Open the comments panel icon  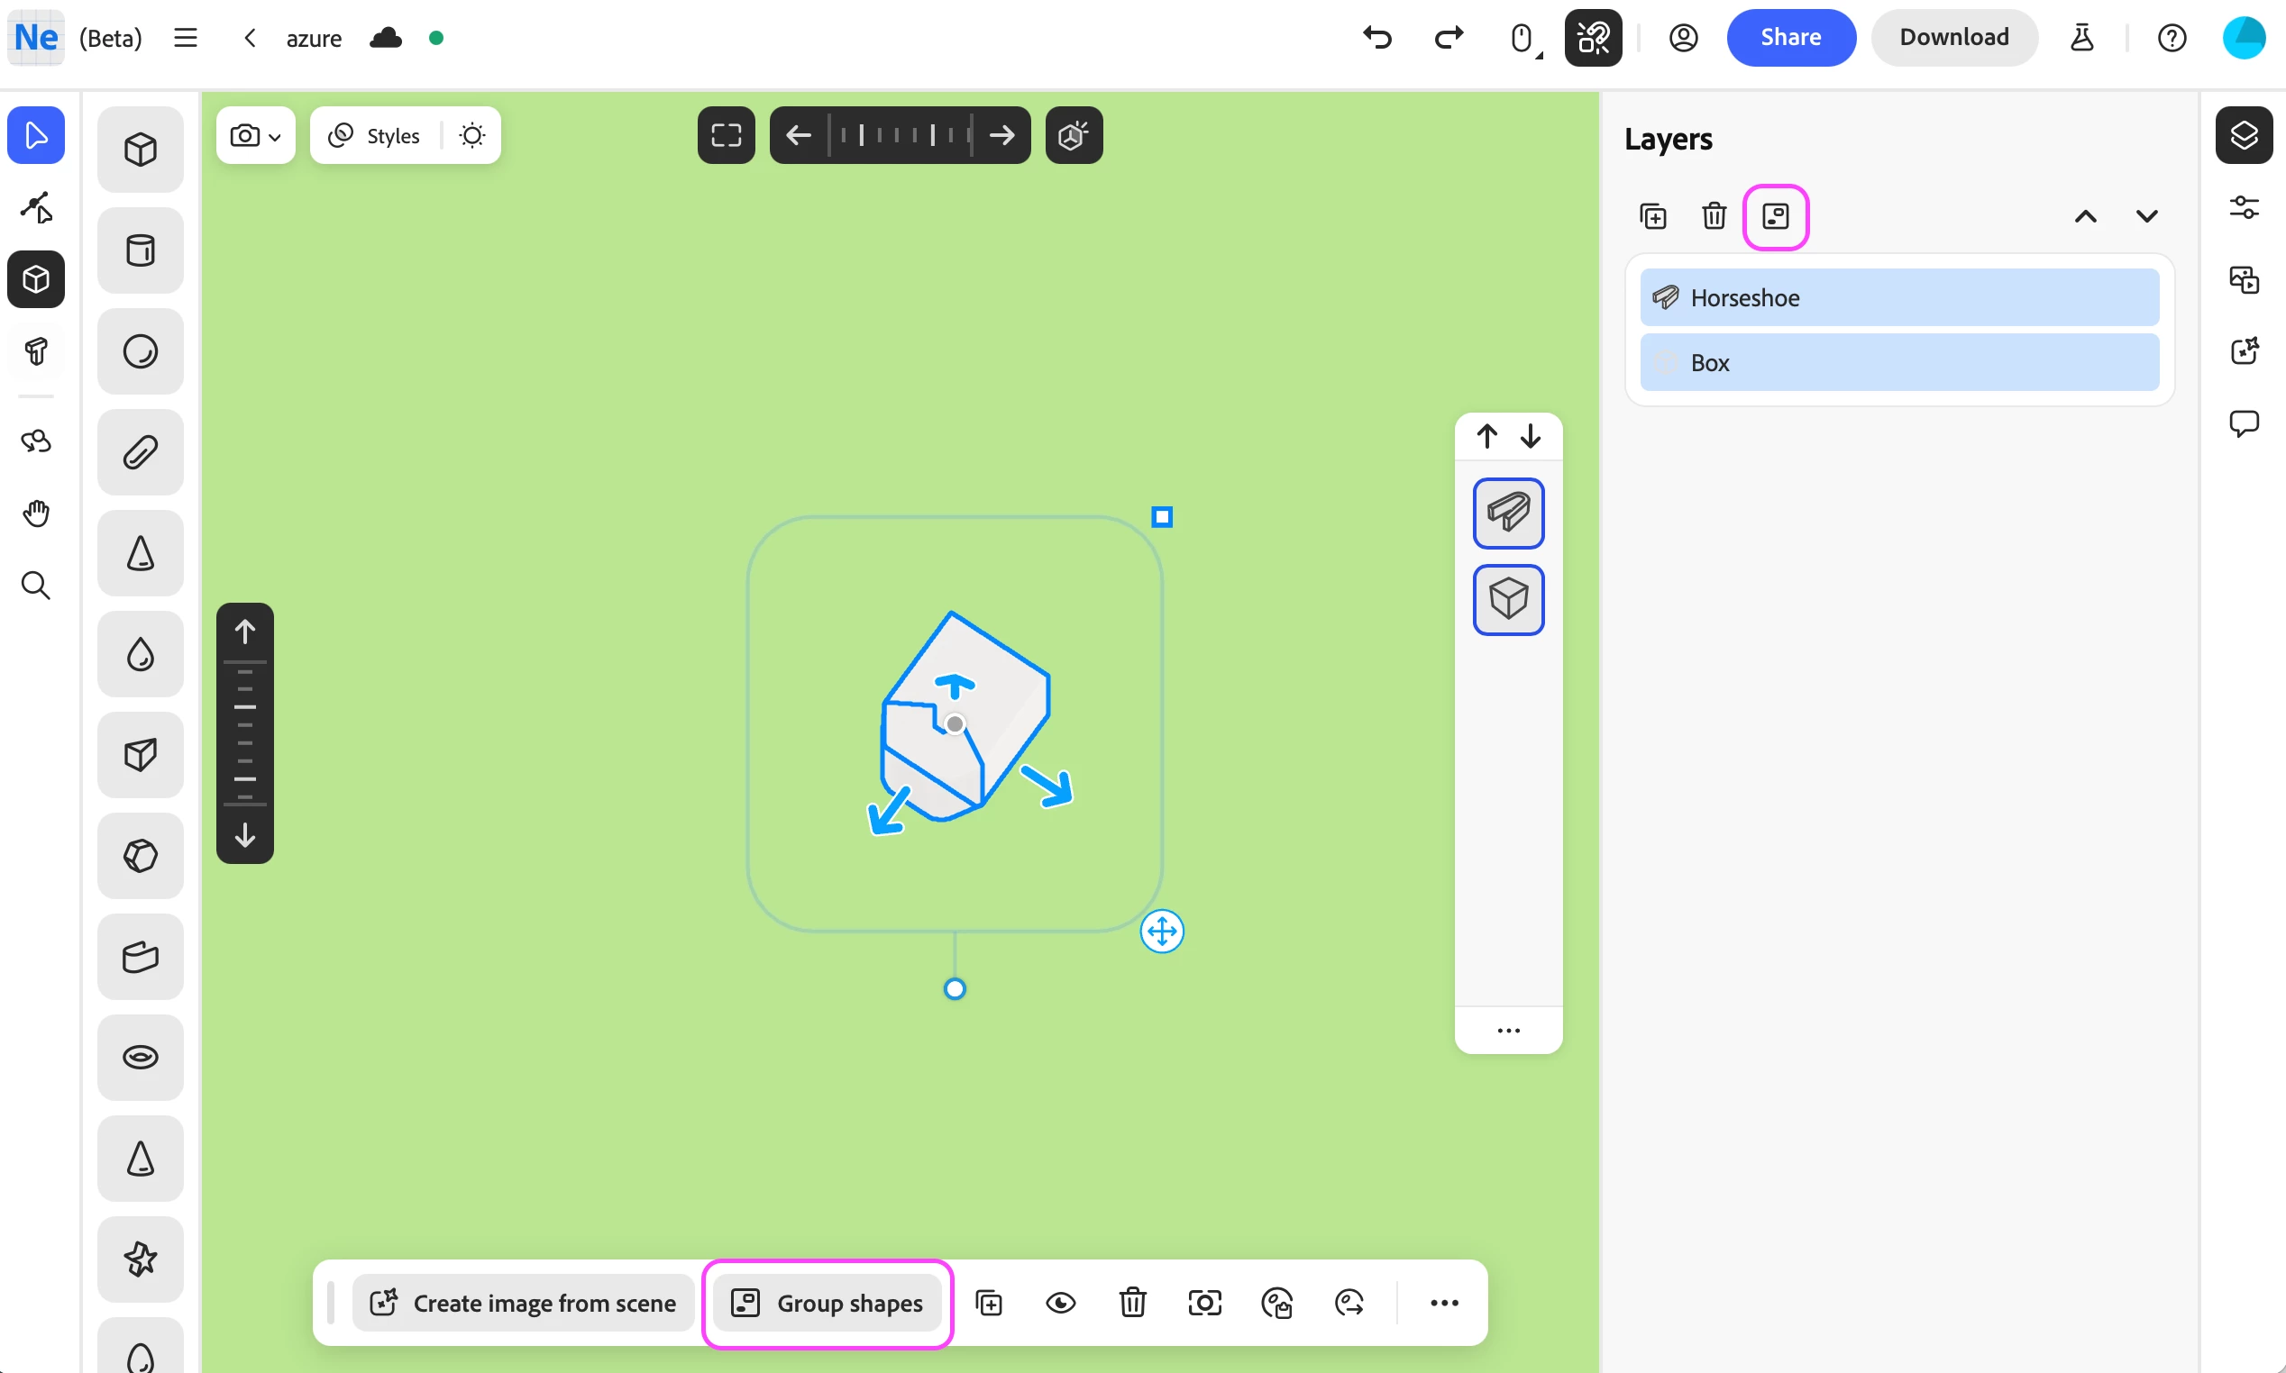tap(2244, 423)
